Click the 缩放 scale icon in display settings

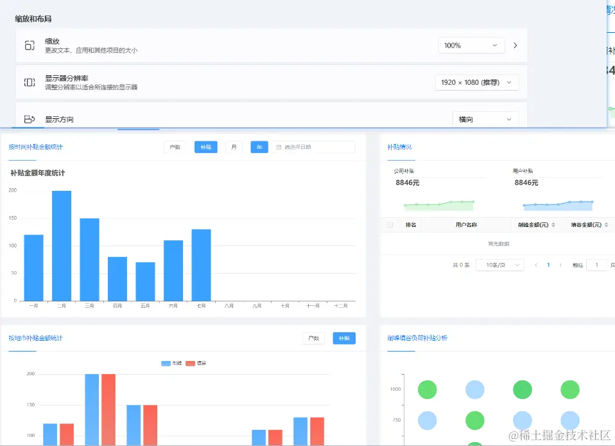click(x=30, y=46)
